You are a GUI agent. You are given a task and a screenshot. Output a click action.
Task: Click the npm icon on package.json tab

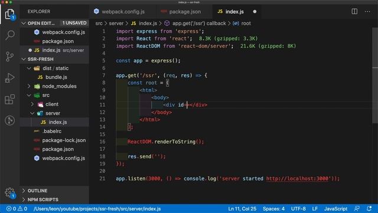coord(164,11)
